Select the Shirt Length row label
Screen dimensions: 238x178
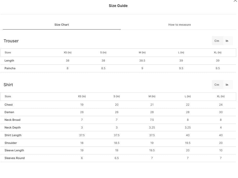(x=13, y=135)
